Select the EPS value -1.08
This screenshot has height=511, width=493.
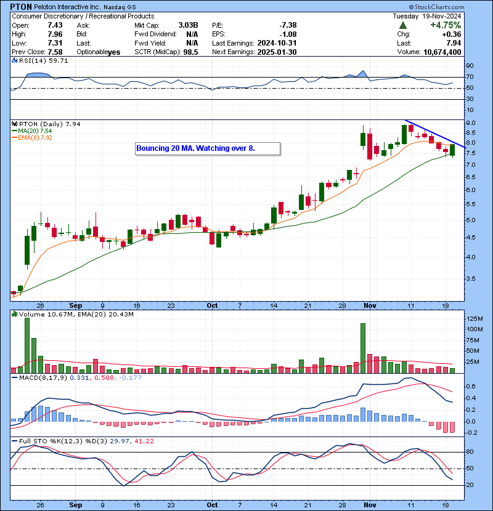point(288,34)
